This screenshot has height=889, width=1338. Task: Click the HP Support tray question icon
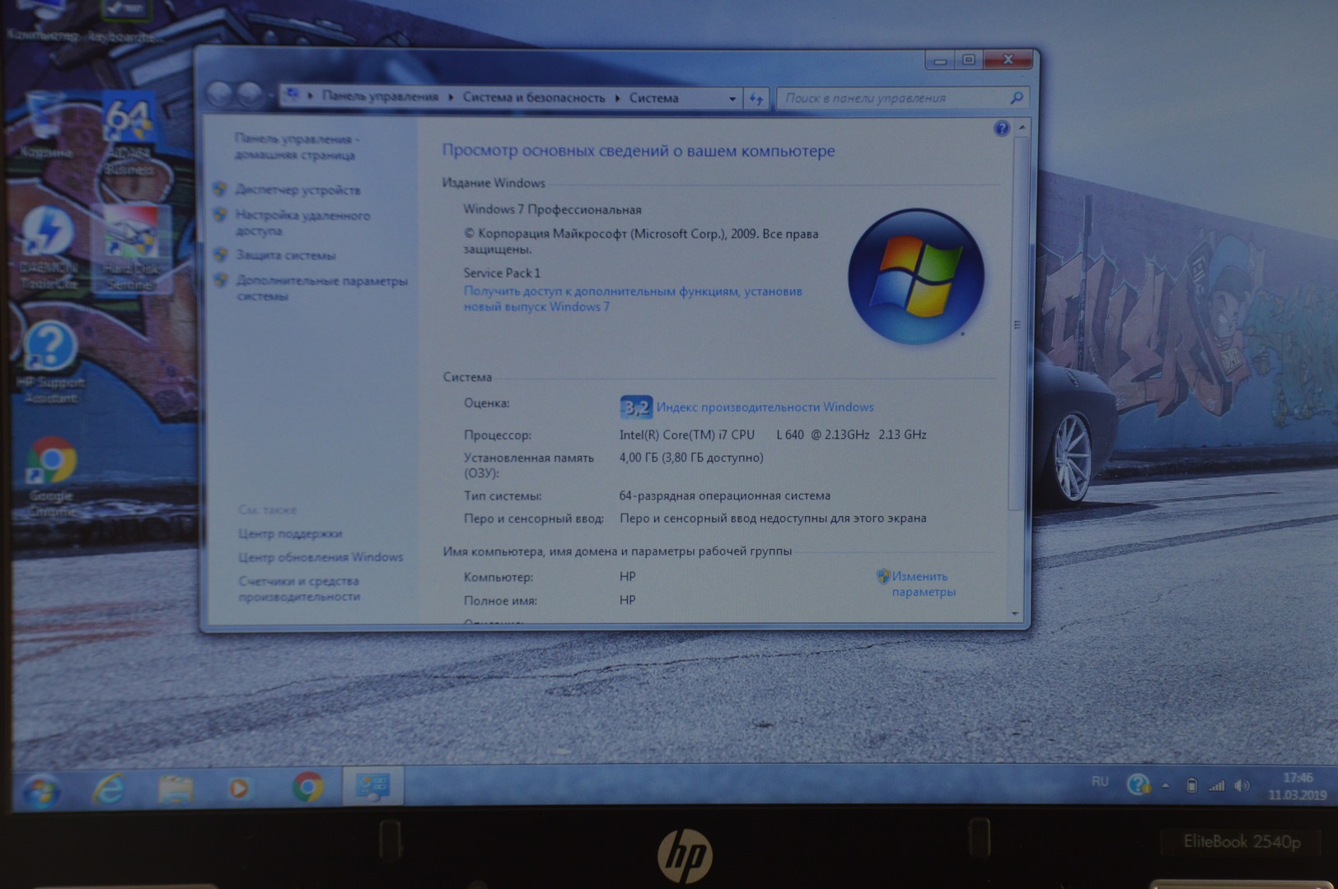coord(1139,784)
